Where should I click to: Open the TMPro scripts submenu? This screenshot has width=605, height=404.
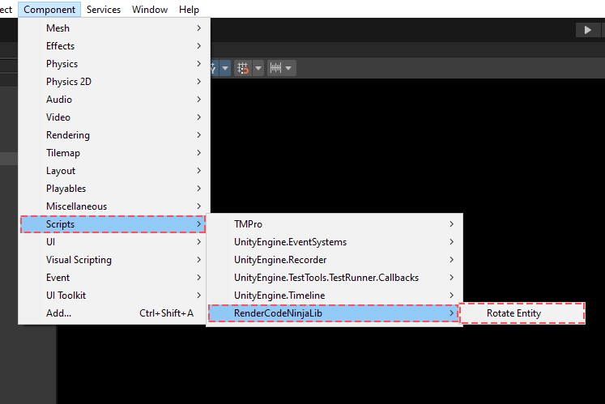point(334,224)
